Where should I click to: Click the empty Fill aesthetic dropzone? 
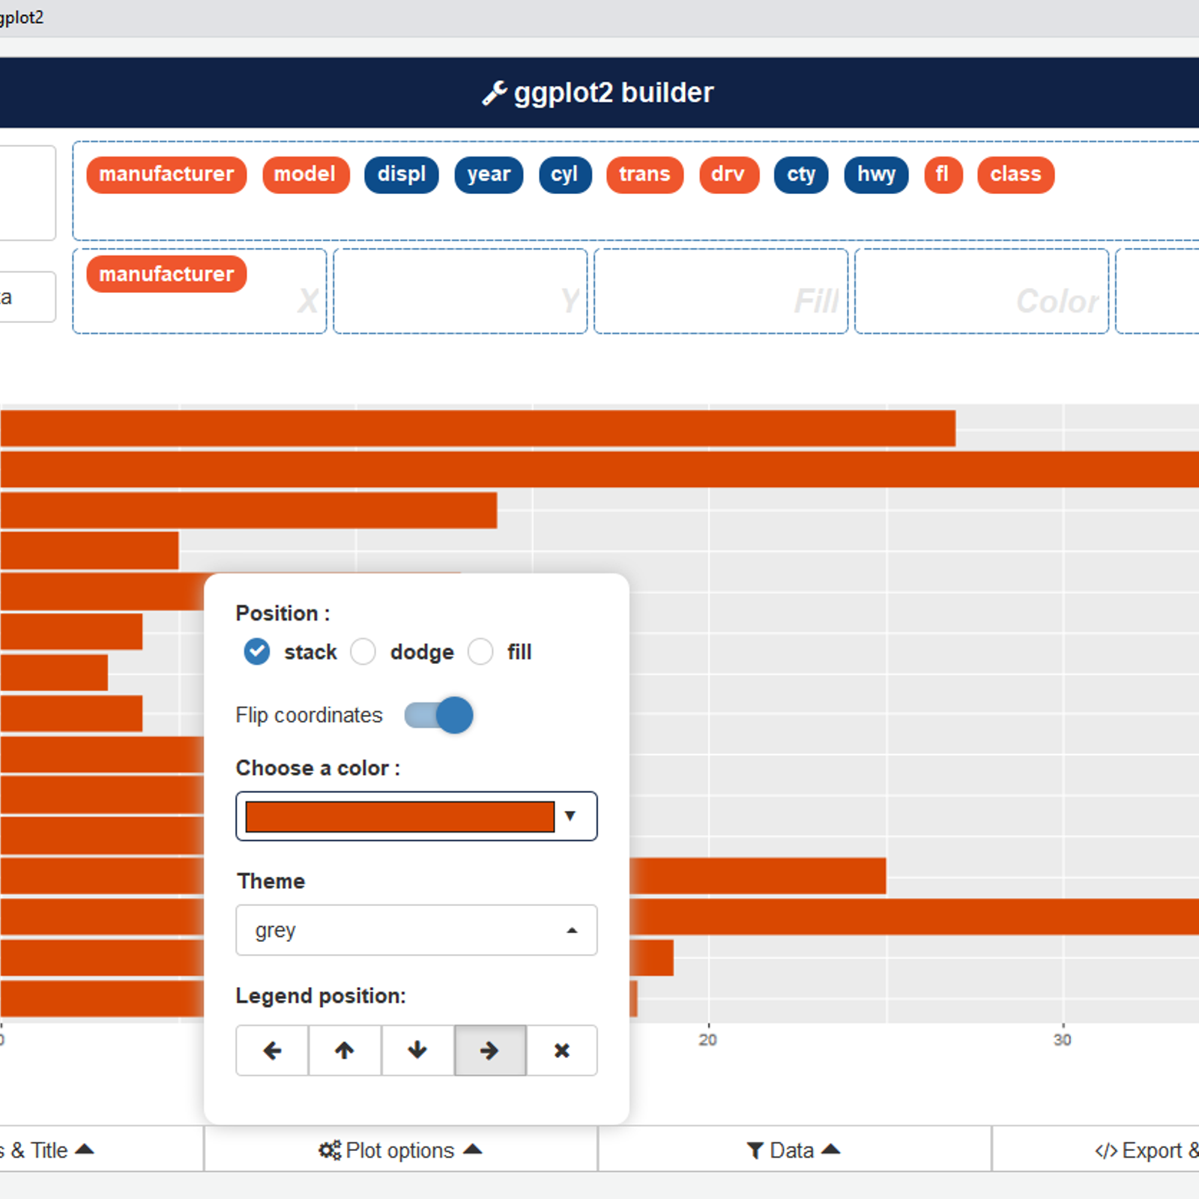coord(721,291)
